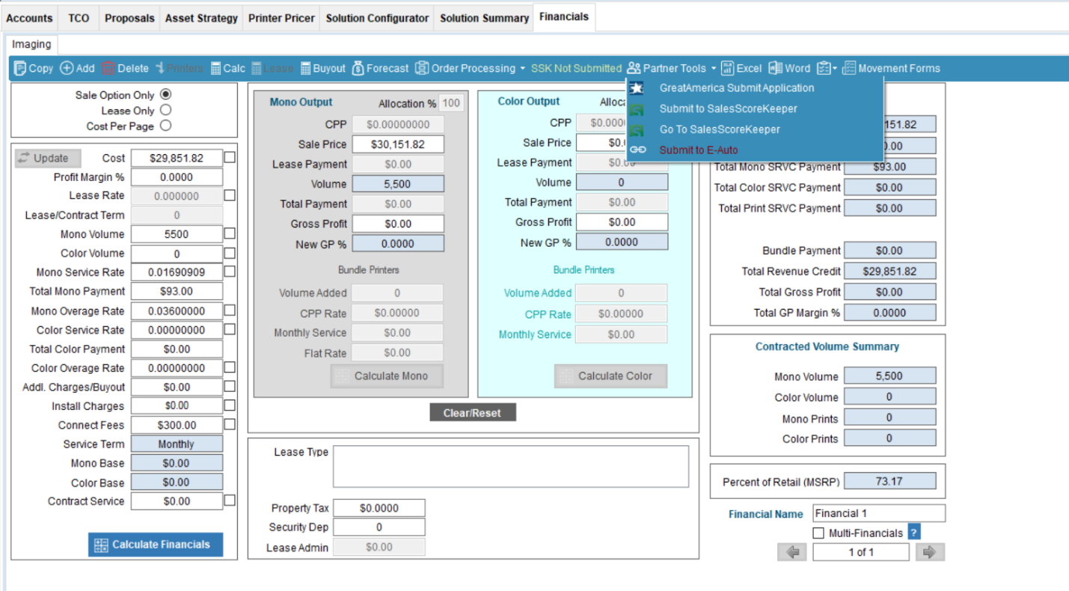Click the greyed-out Lease toolbar icon
Image resolution: width=1069 pixels, height=591 pixels.
(x=257, y=68)
